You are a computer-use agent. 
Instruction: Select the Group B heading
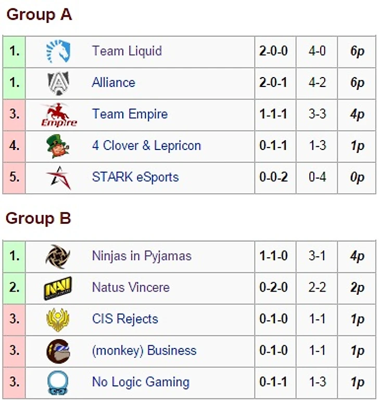(x=38, y=219)
